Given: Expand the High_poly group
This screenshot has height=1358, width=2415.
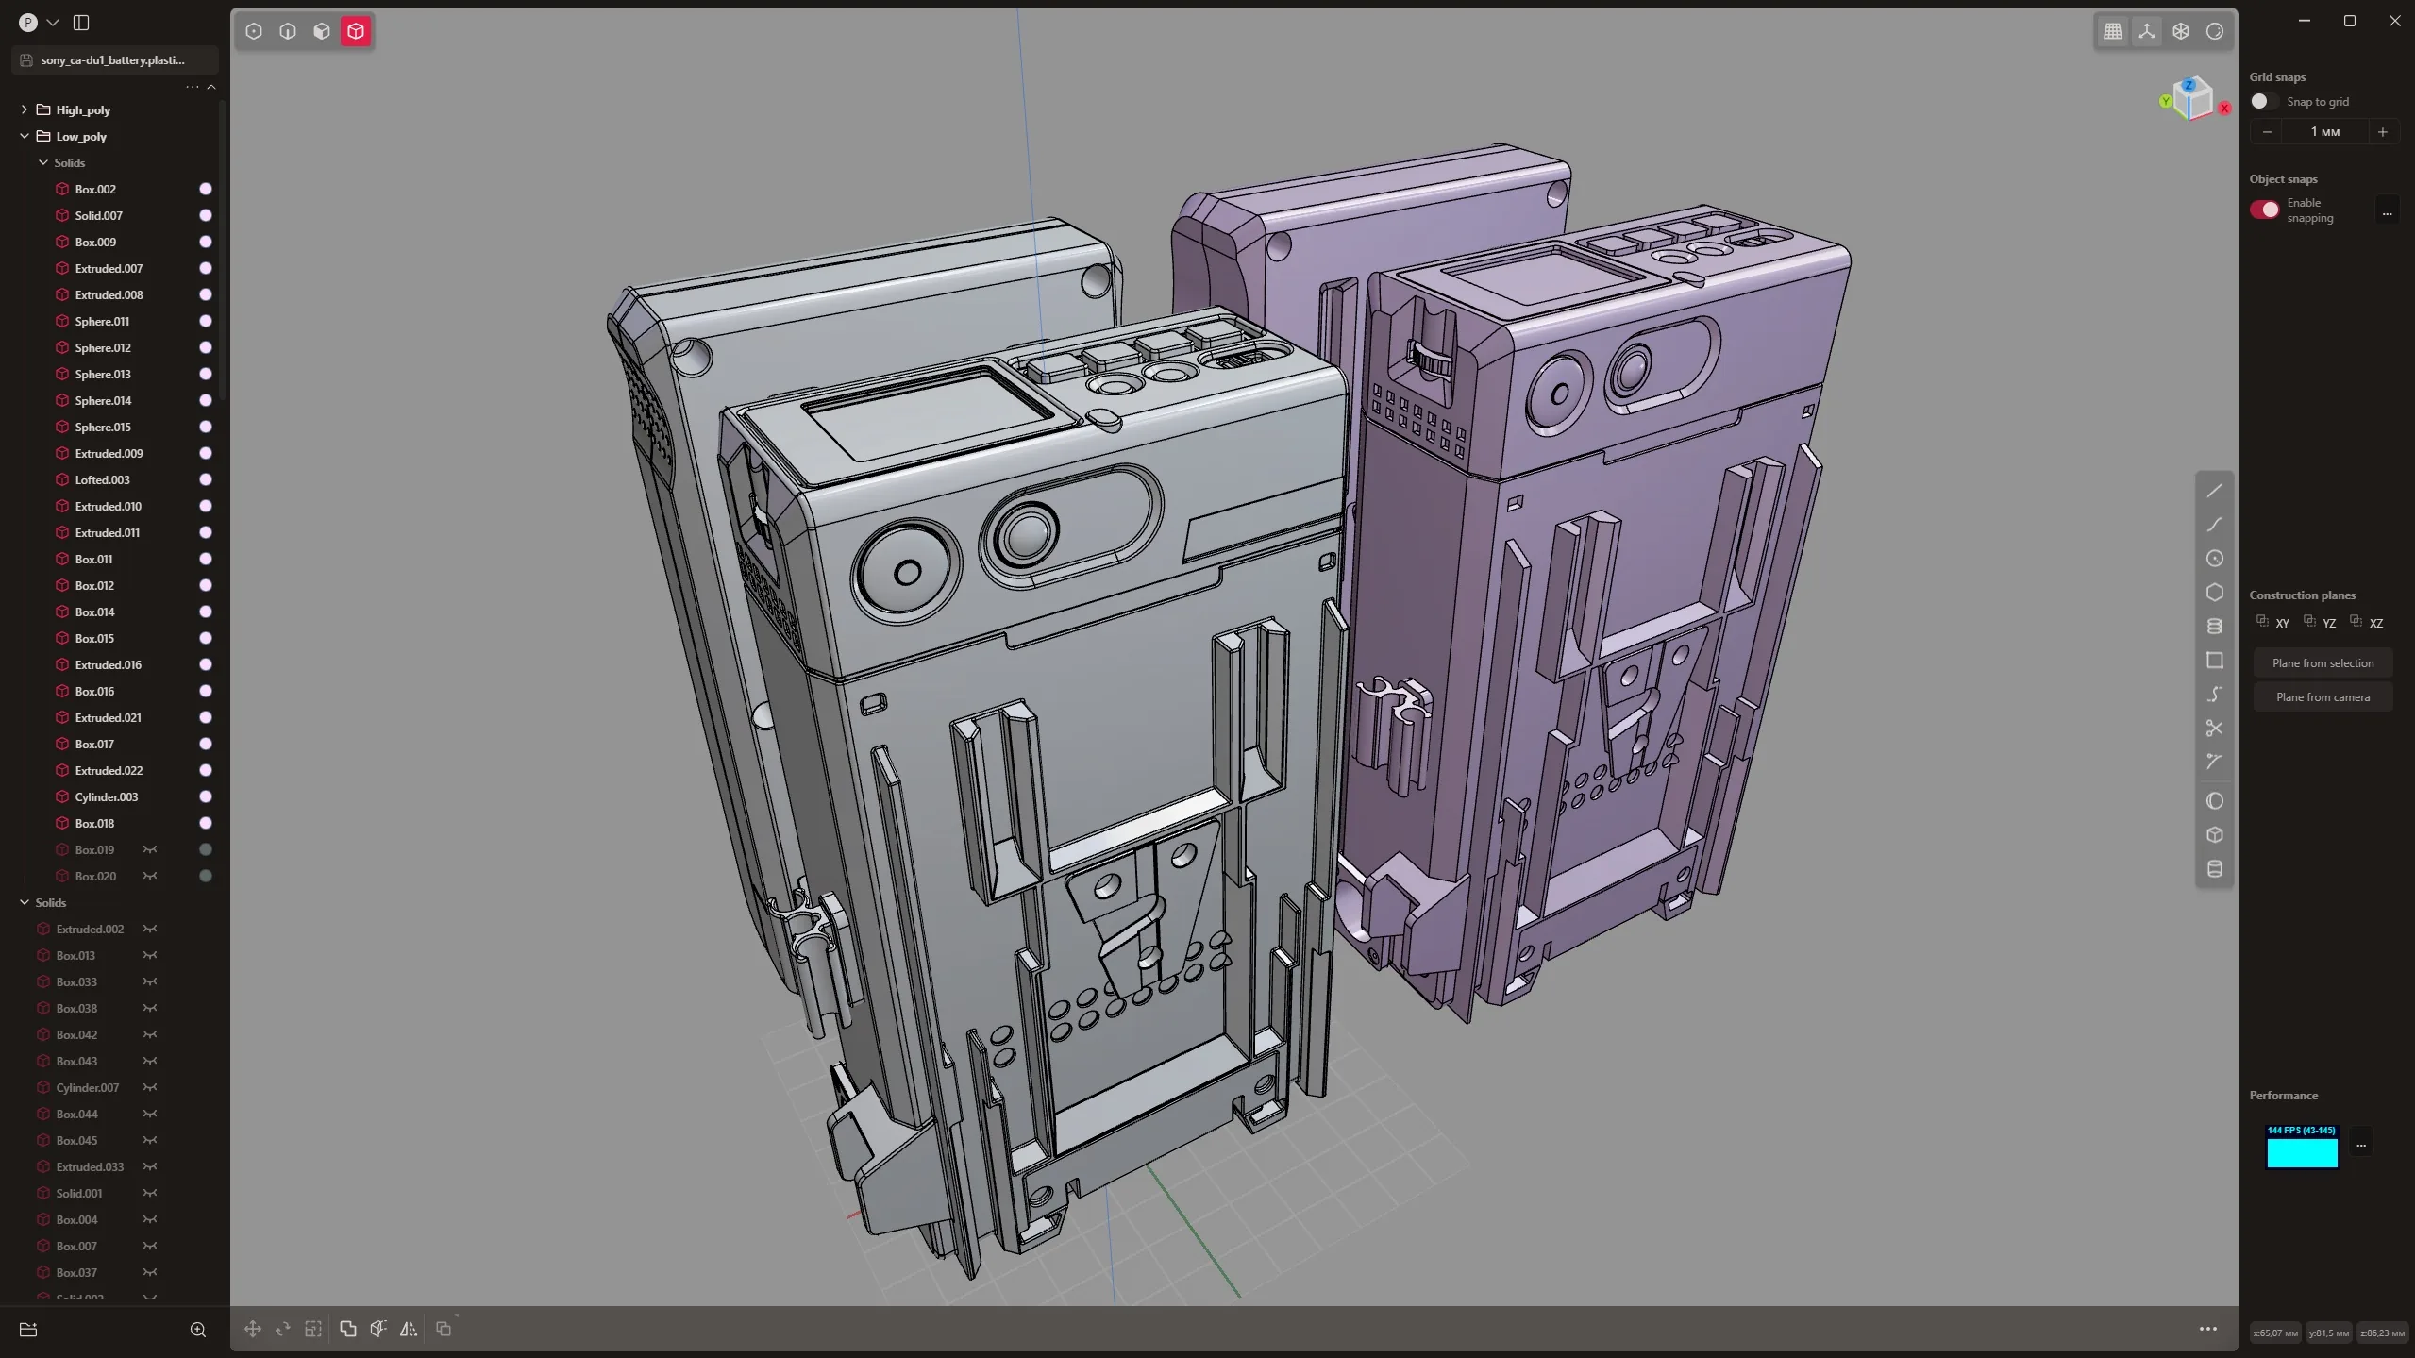Looking at the screenshot, I should pyautogui.click(x=25, y=109).
